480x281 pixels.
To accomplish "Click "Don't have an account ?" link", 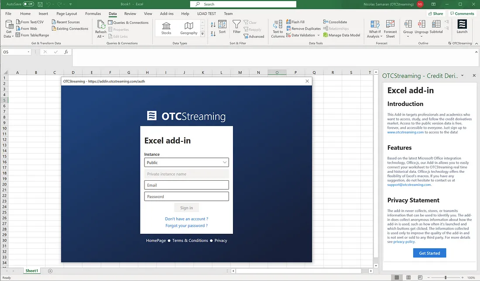I will [x=186, y=219].
